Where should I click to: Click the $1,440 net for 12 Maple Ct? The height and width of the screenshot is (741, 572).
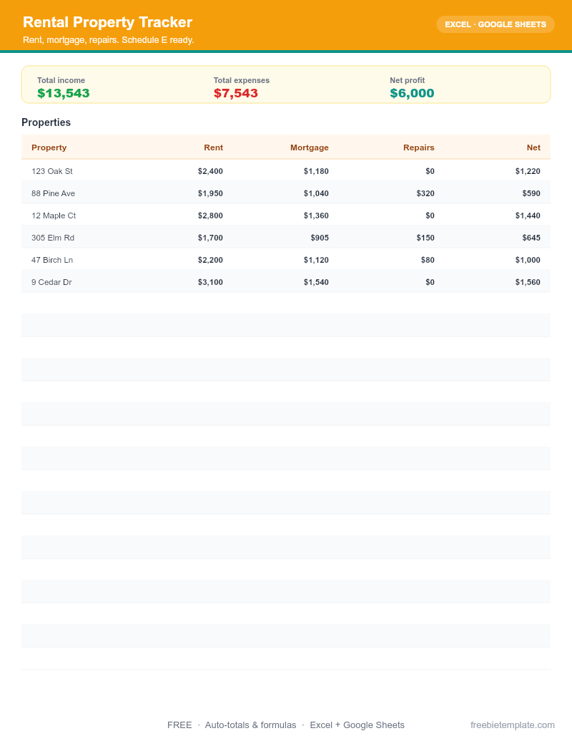pyautogui.click(x=528, y=215)
